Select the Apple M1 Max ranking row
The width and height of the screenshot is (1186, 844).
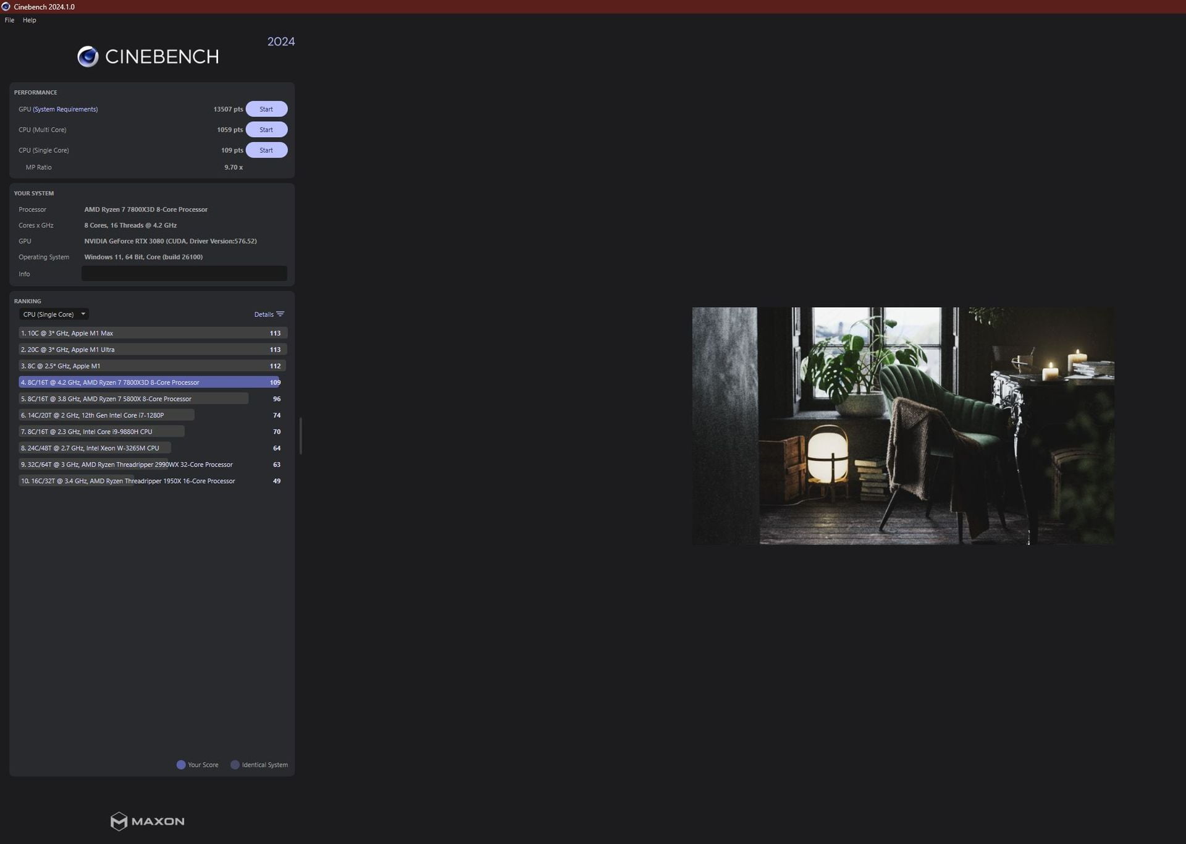point(153,333)
